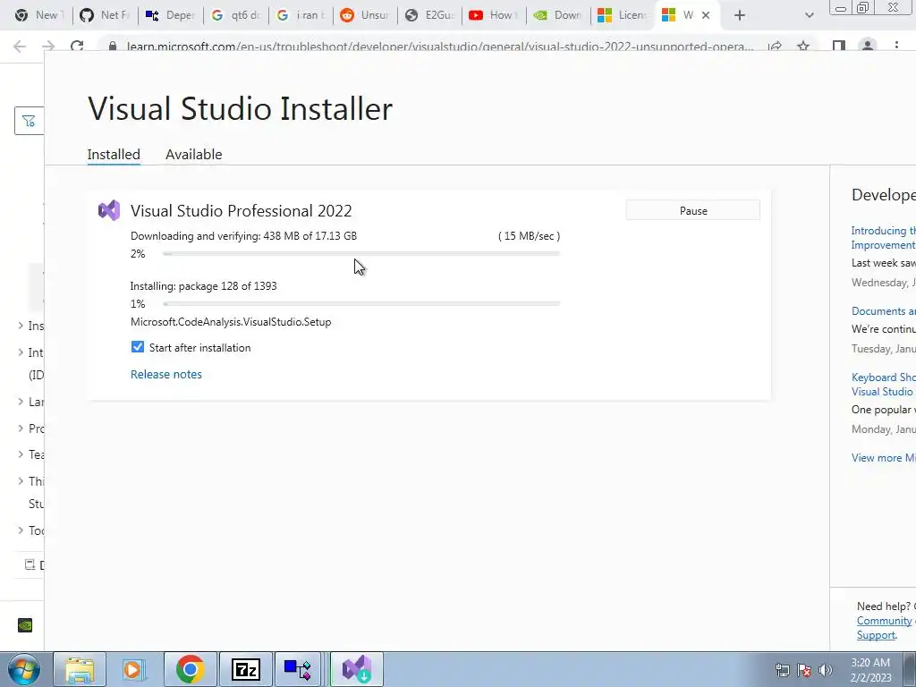Switch to the E2Gu tab
This screenshot has height=687, width=916.
click(x=429, y=15)
